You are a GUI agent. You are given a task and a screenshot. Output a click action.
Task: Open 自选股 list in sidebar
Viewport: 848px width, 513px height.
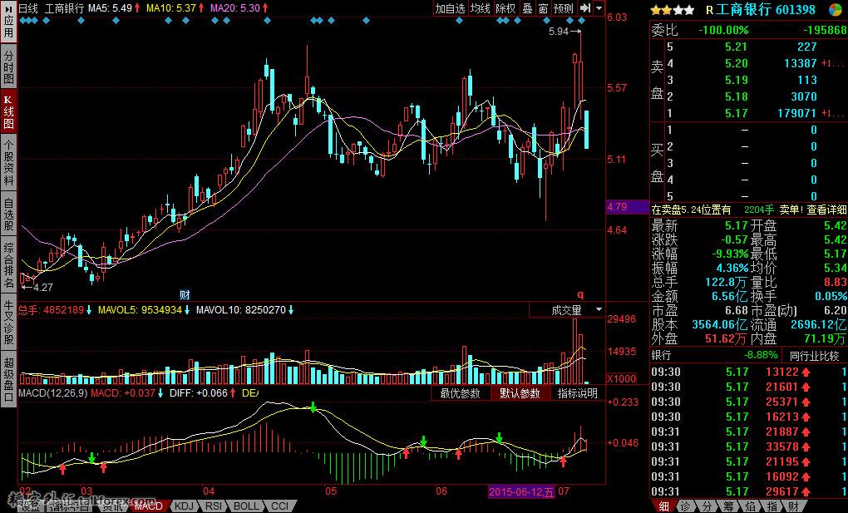click(8, 215)
